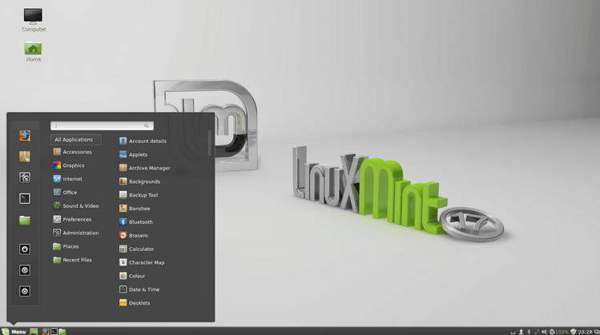Screen dimensions: 600x335
Task: Open the Preferences category
Action: (72, 219)
